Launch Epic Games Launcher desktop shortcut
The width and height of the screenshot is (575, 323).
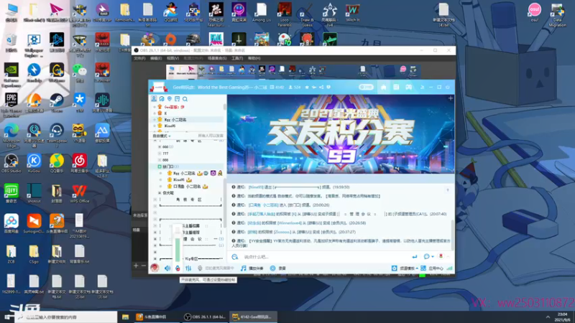point(11,104)
